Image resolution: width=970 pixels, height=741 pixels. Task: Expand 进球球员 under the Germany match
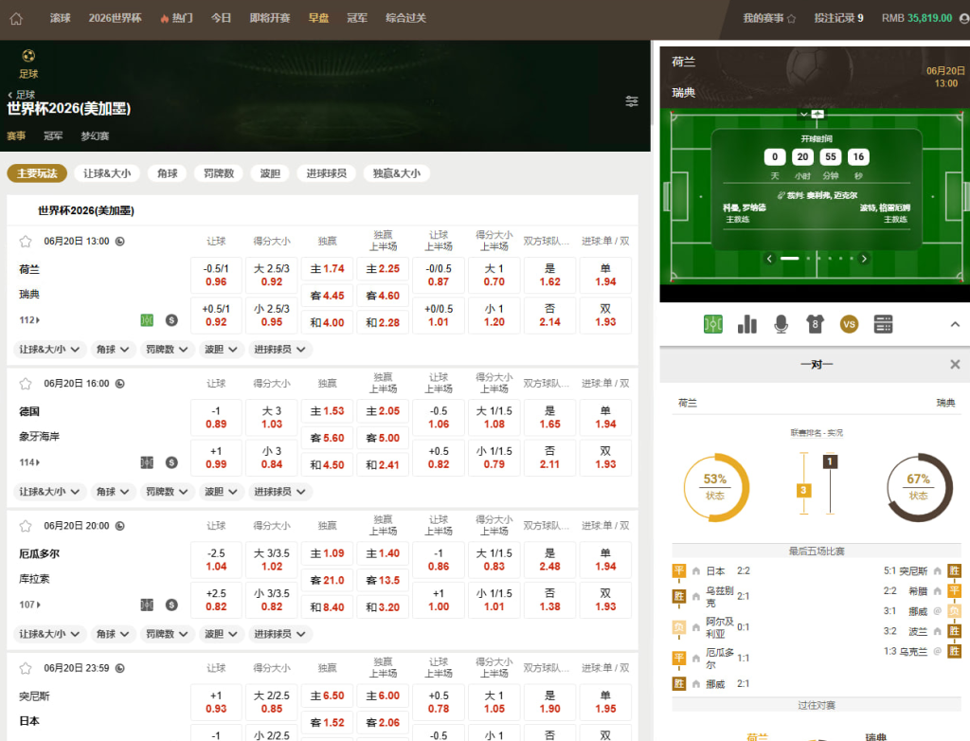279,492
